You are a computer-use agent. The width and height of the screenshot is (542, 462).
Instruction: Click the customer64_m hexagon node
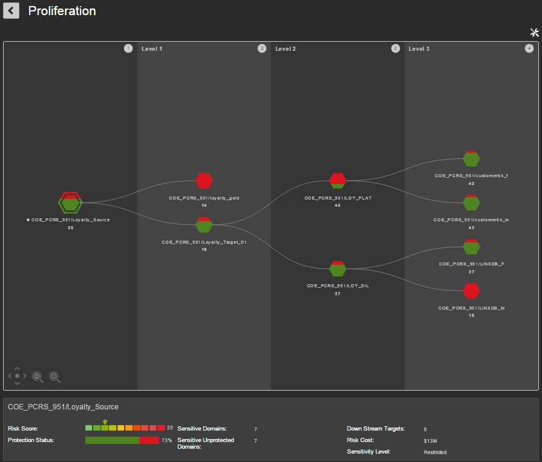click(471, 203)
